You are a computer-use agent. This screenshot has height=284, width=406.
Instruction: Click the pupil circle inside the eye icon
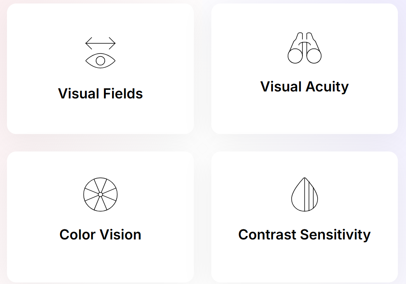100,61
